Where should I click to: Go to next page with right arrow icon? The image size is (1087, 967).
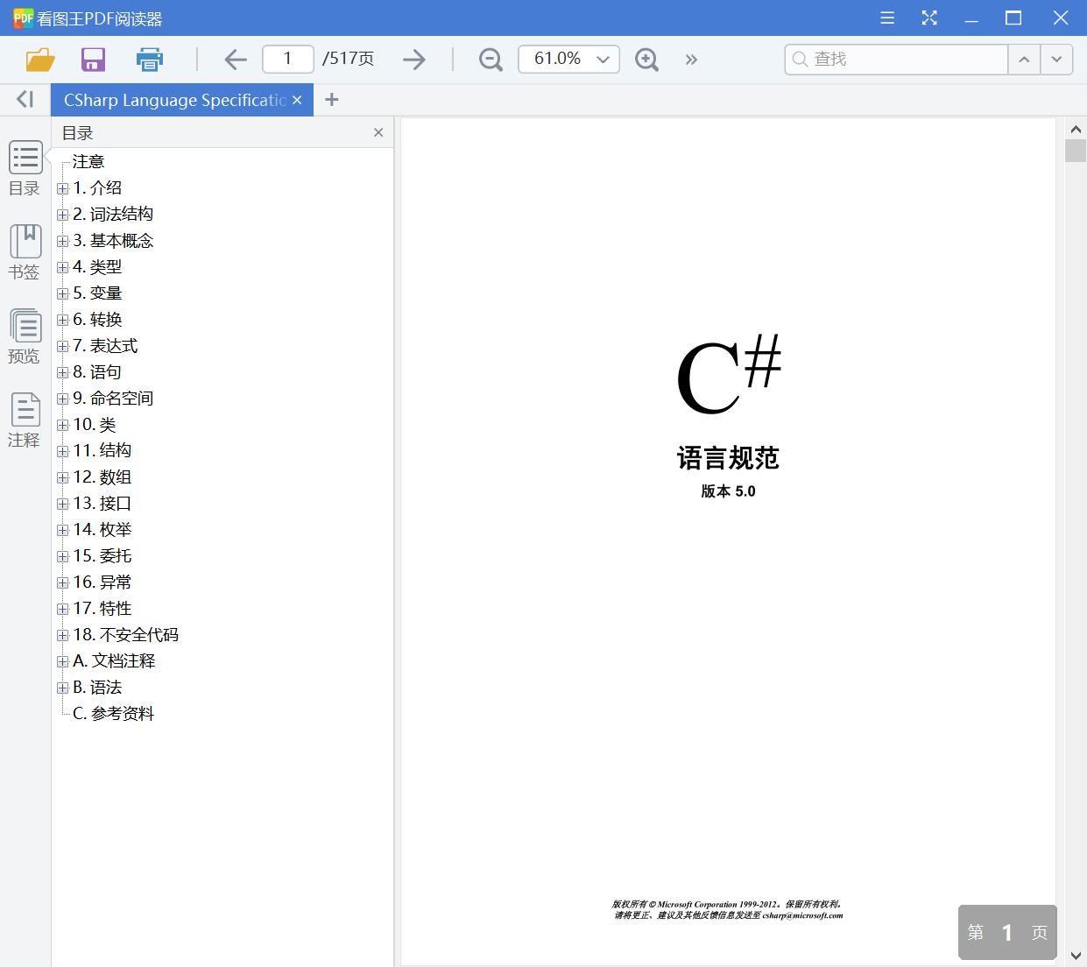(413, 59)
